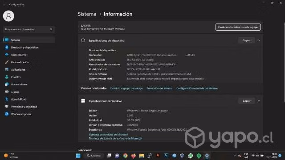Click the Tipo de sistema value text

[159, 74]
